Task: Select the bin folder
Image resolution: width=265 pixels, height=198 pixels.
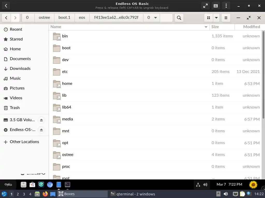Action: [155, 36]
